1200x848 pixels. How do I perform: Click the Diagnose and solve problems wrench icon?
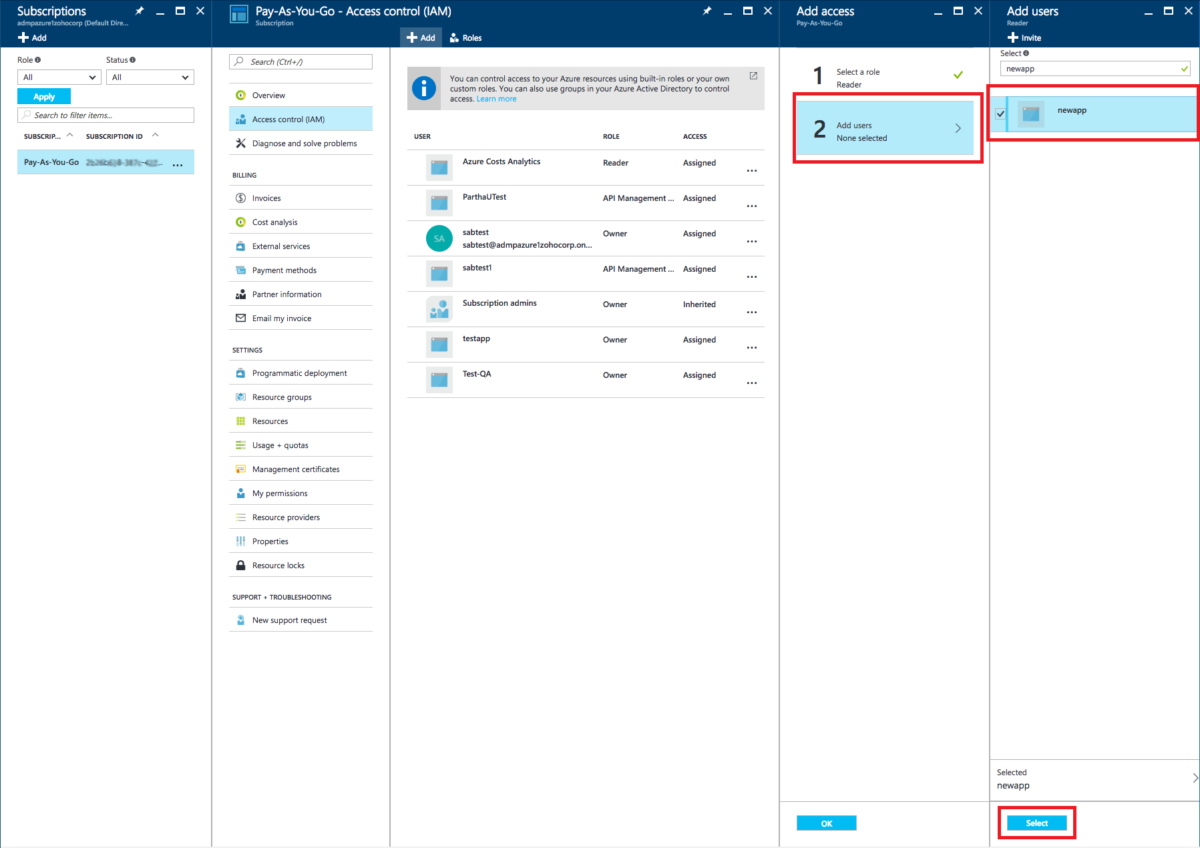point(240,144)
